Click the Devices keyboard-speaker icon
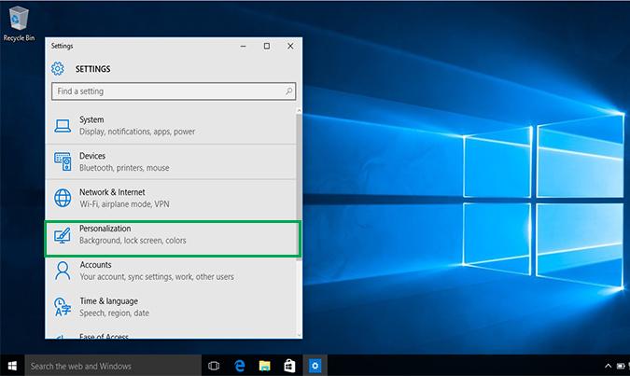 click(63, 161)
